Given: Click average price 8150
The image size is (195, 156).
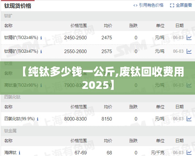Looking at the screenshot, I should pyautogui.click(x=107, y=119).
